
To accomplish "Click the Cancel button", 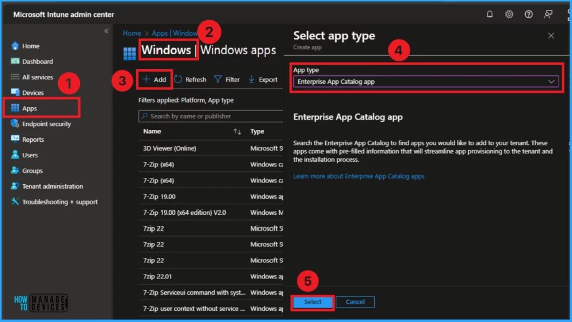I will tap(355, 302).
